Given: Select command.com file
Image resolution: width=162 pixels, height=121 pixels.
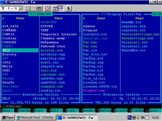Looking at the screenshot, I should [x=52, y=86].
